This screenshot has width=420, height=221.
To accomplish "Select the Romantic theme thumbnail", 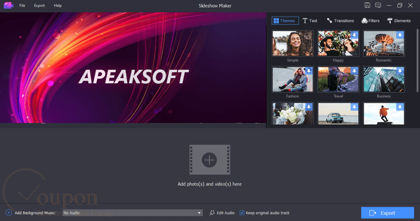I will pyautogui.click(x=384, y=44).
